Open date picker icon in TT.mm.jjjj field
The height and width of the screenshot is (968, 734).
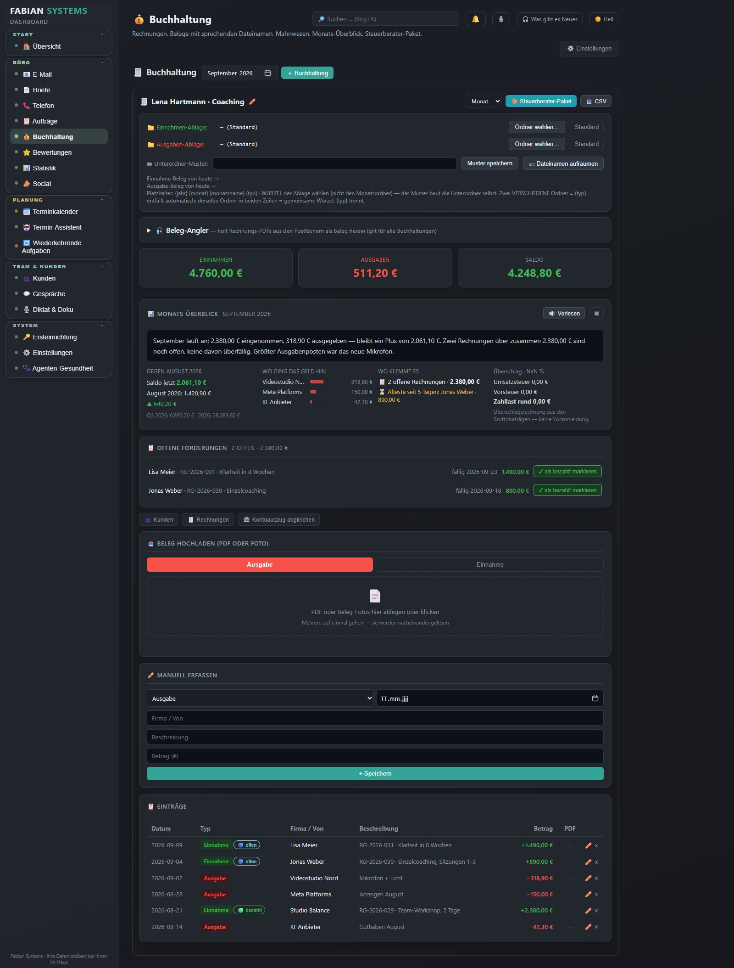[595, 698]
